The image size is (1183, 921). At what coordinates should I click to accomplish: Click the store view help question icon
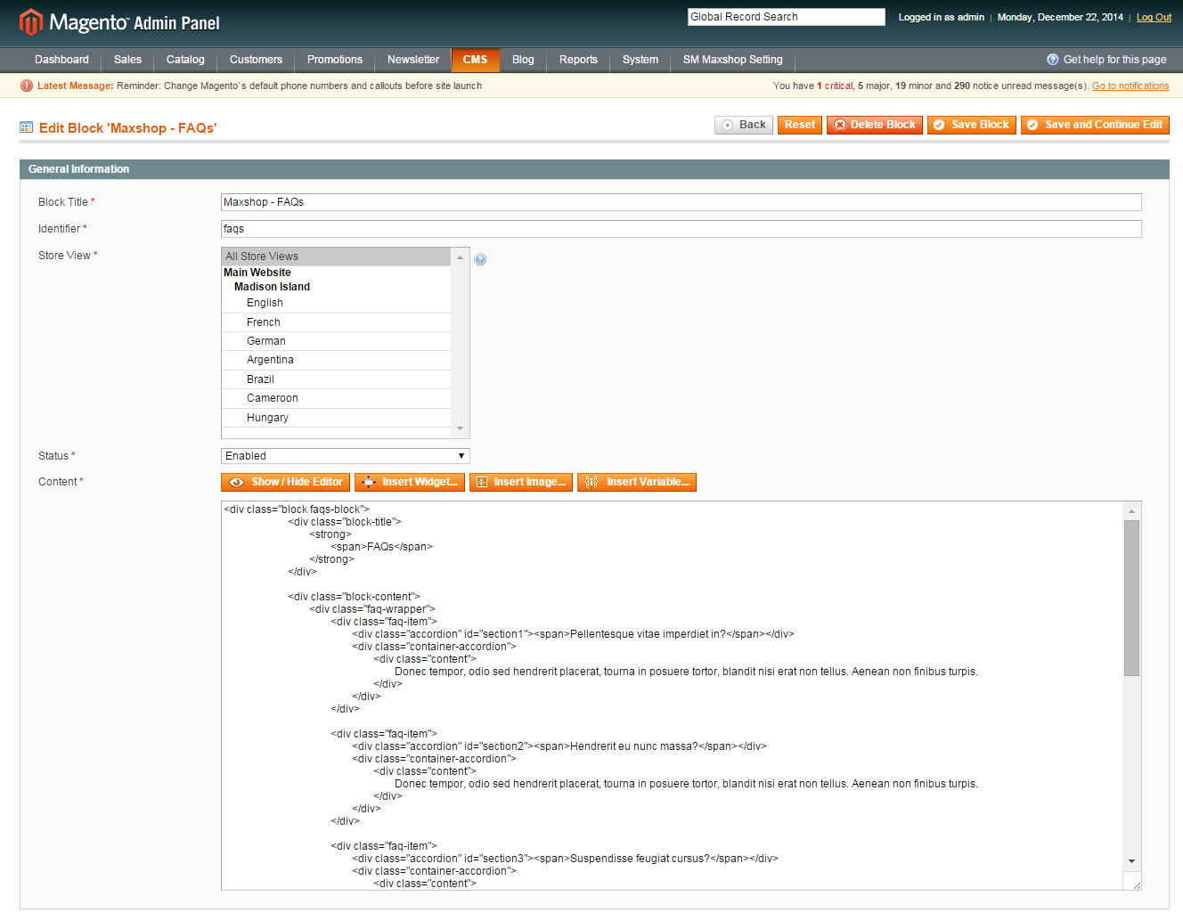pos(480,259)
